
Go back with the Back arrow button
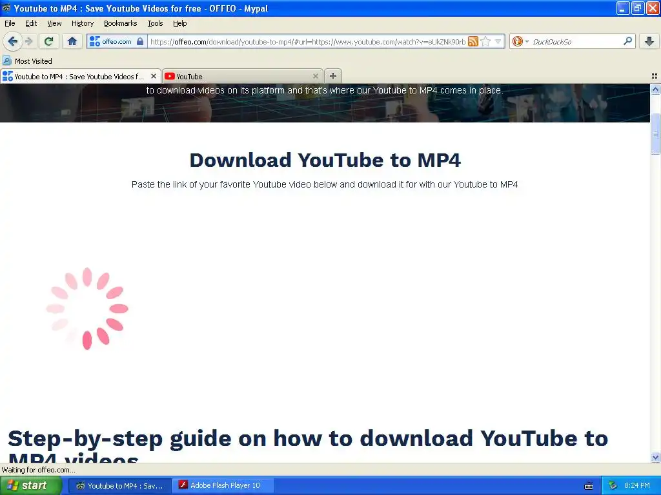pyautogui.click(x=12, y=41)
